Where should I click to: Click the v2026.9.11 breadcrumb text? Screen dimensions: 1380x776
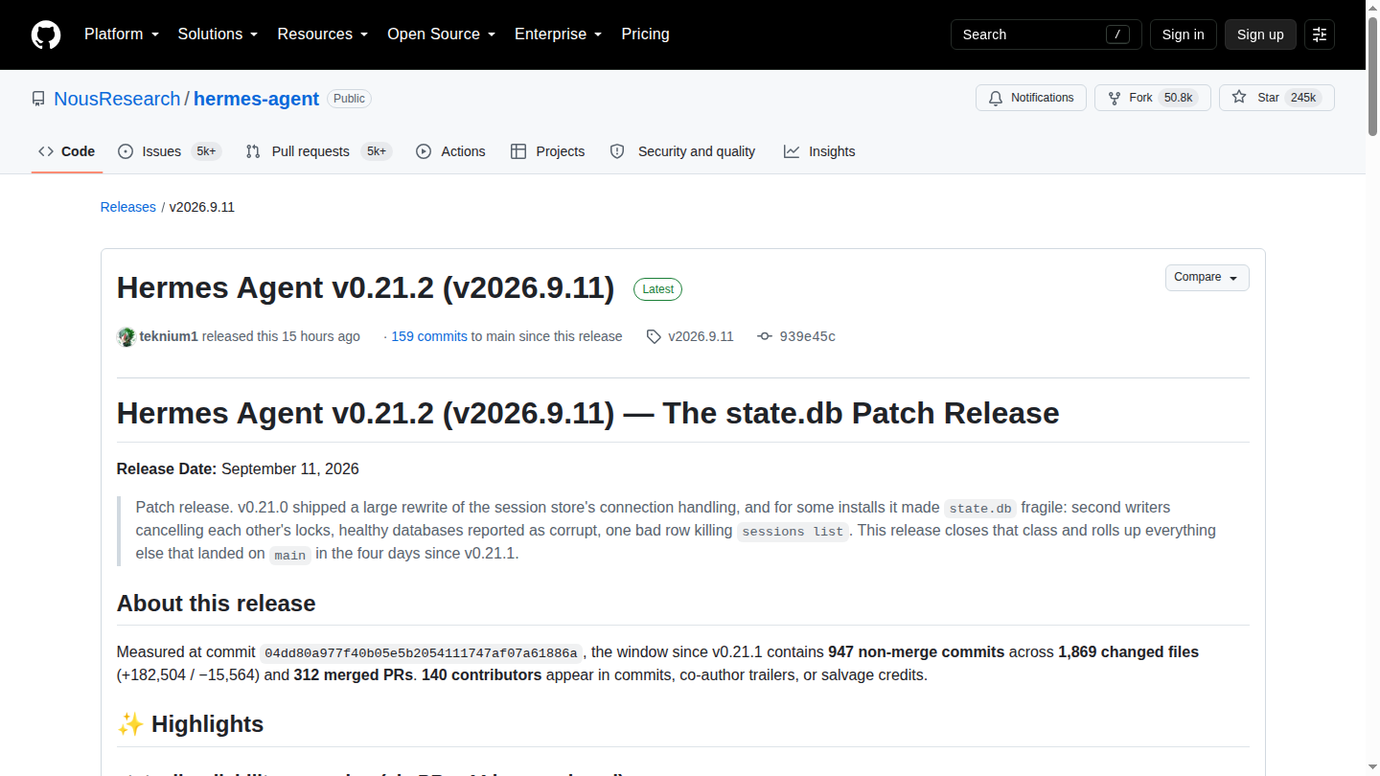click(x=202, y=207)
